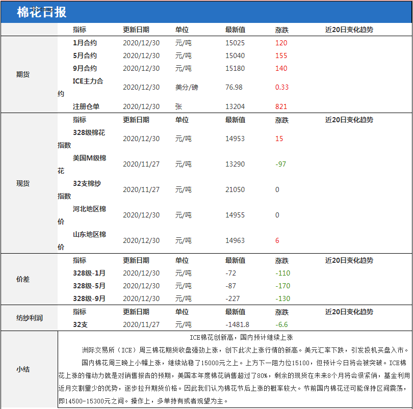The height and width of the screenshot is (409, 413).
Task: Click 最新值 header in 期货 section
Action: pos(235,30)
